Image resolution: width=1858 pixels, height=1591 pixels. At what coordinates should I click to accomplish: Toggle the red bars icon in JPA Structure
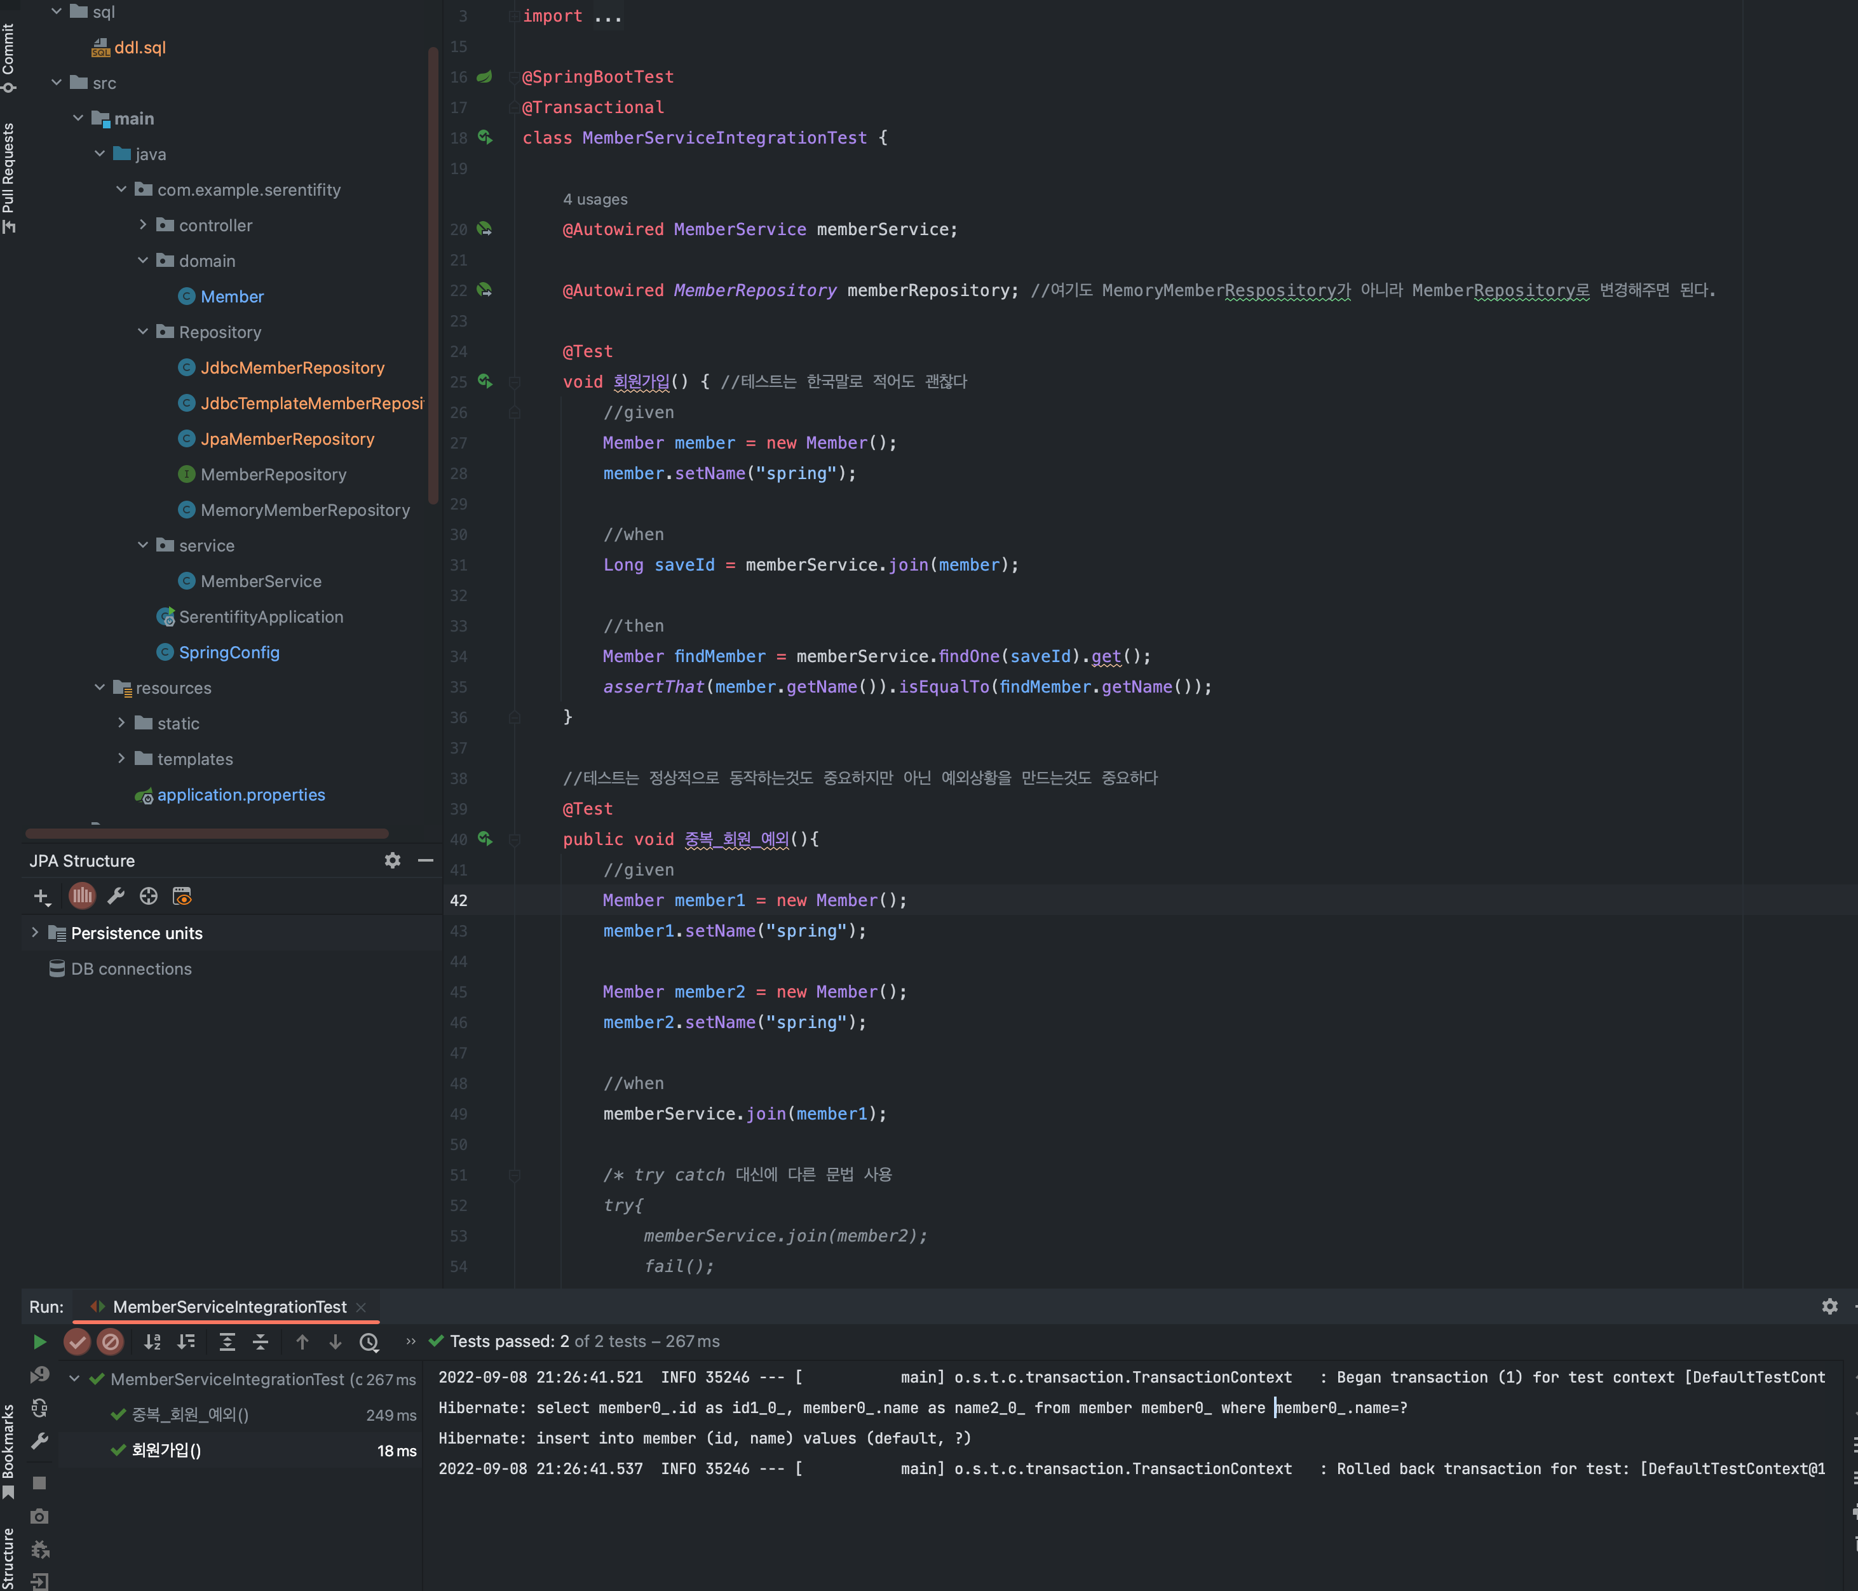81,895
